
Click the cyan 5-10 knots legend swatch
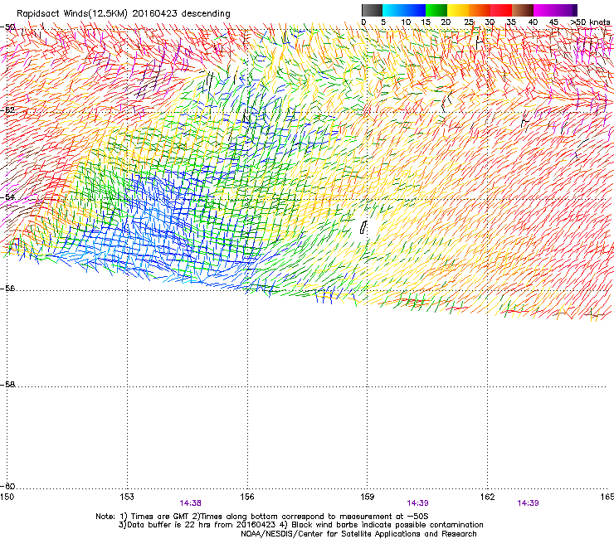(393, 10)
